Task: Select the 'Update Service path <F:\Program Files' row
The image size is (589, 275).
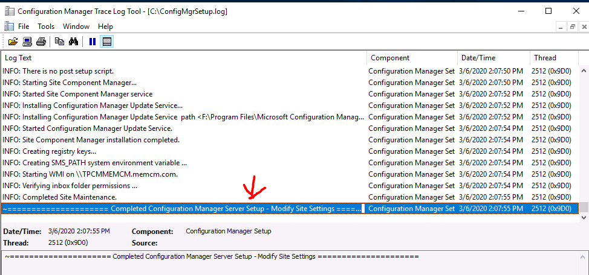Action: [290, 117]
